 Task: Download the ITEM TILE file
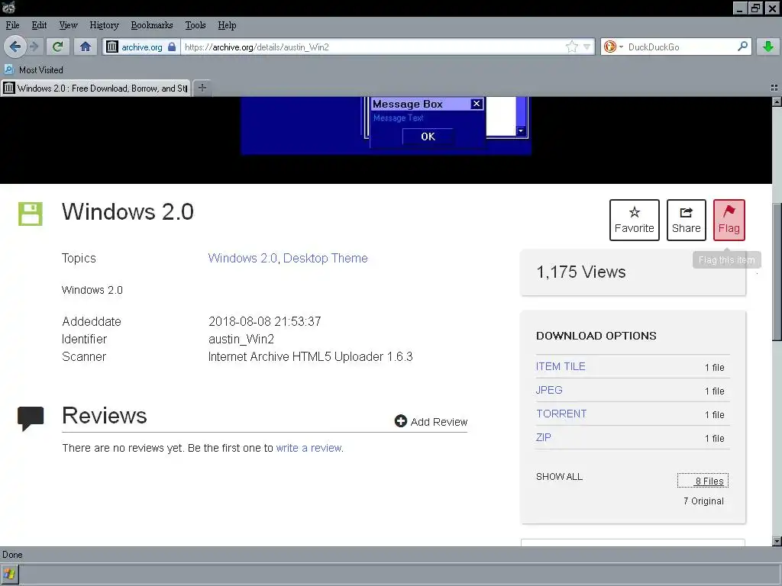click(561, 366)
